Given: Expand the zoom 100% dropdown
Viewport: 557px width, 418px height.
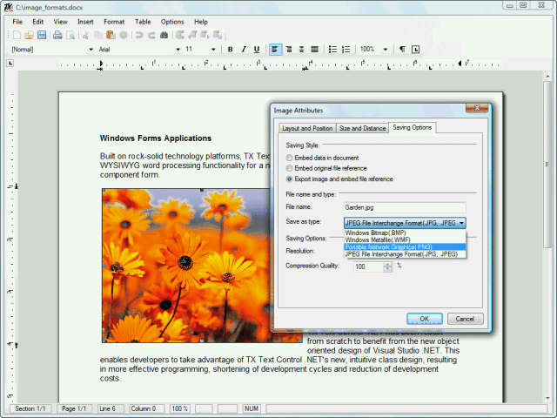Looking at the screenshot, I should pyautogui.click(x=384, y=50).
